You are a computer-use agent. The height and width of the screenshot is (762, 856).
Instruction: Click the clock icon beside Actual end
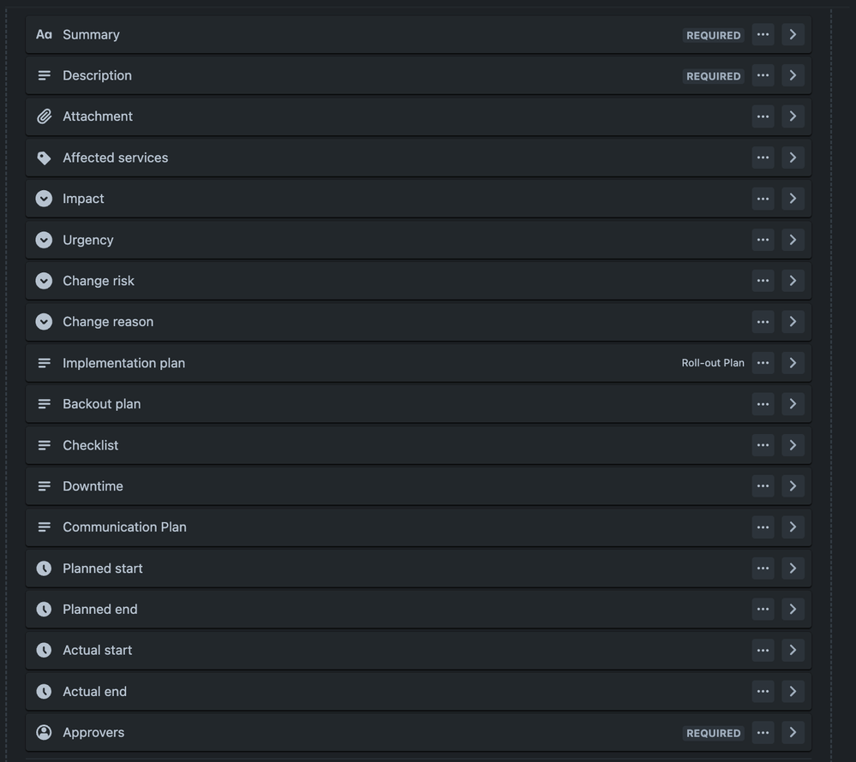(x=44, y=691)
